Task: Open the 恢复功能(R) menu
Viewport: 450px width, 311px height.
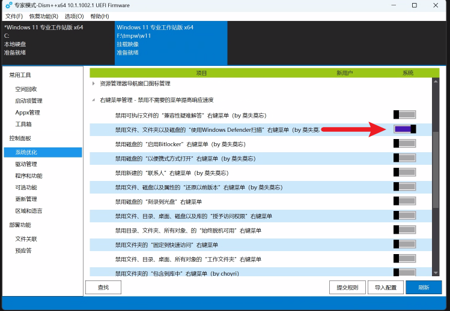Action: pyautogui.click(x=44, y=16)
